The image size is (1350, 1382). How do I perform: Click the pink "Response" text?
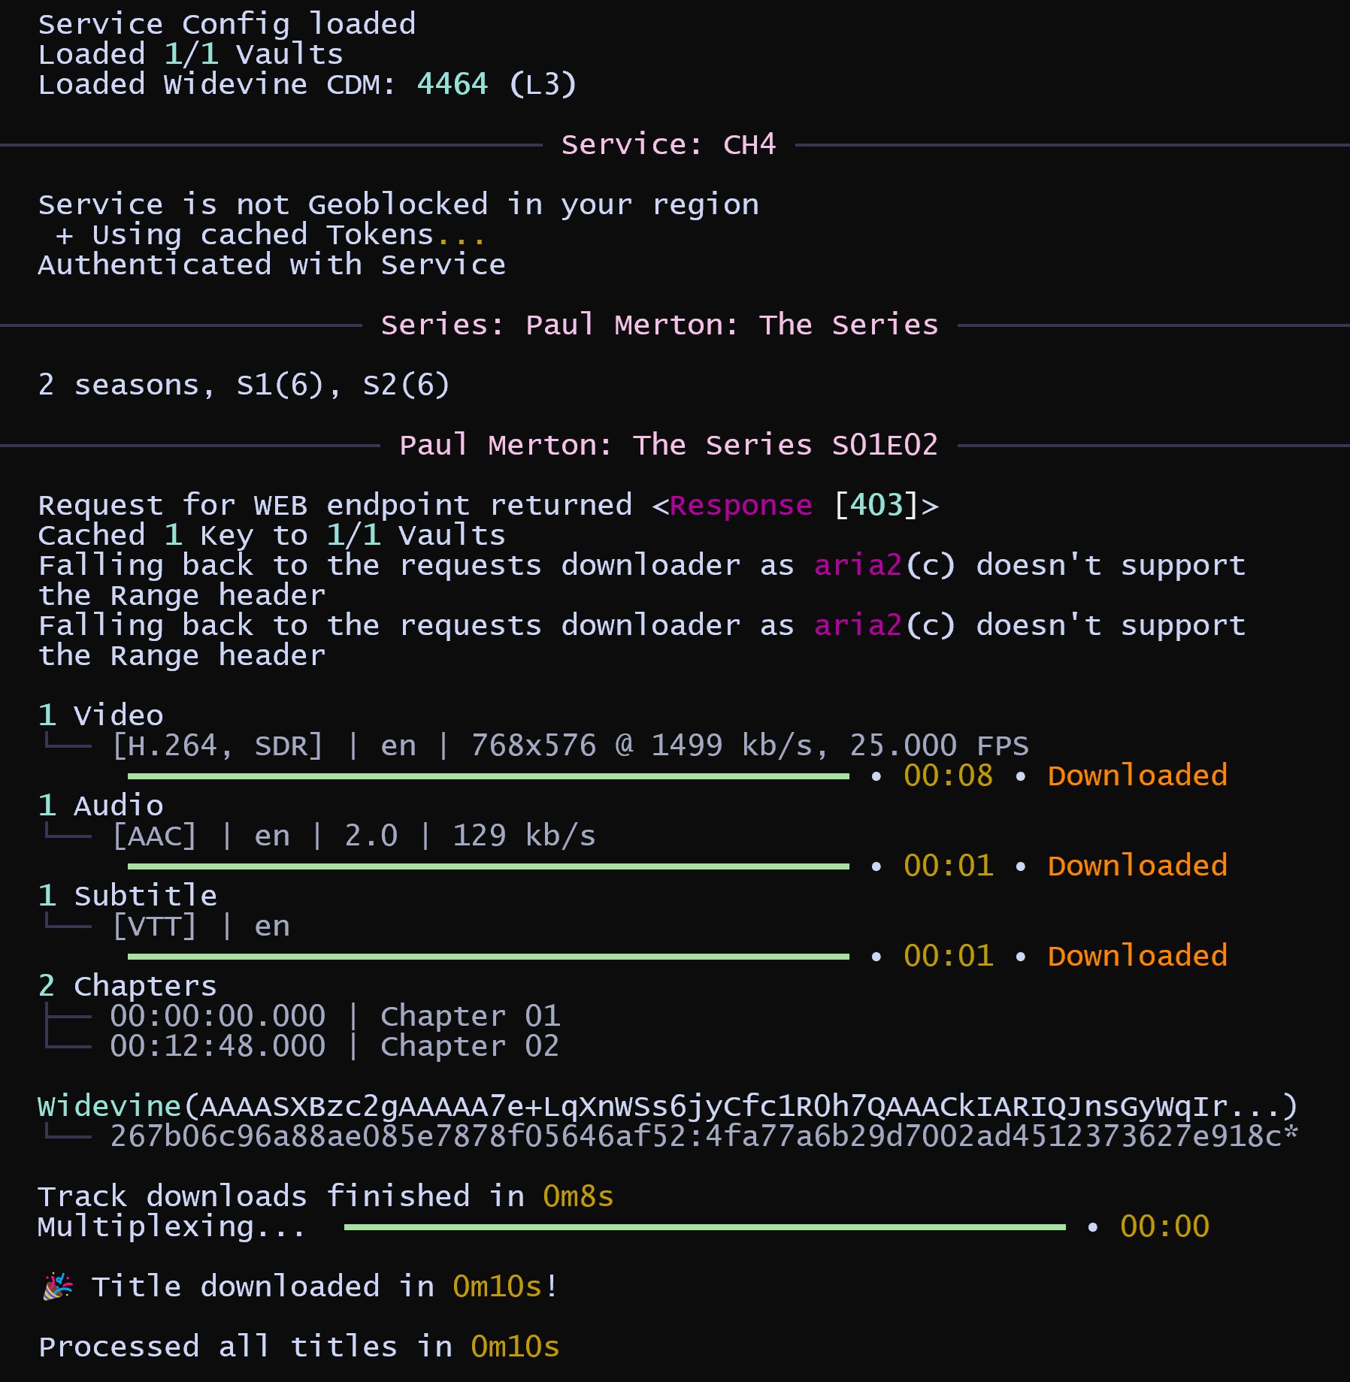pyautogui.click(x=740, y=505)
